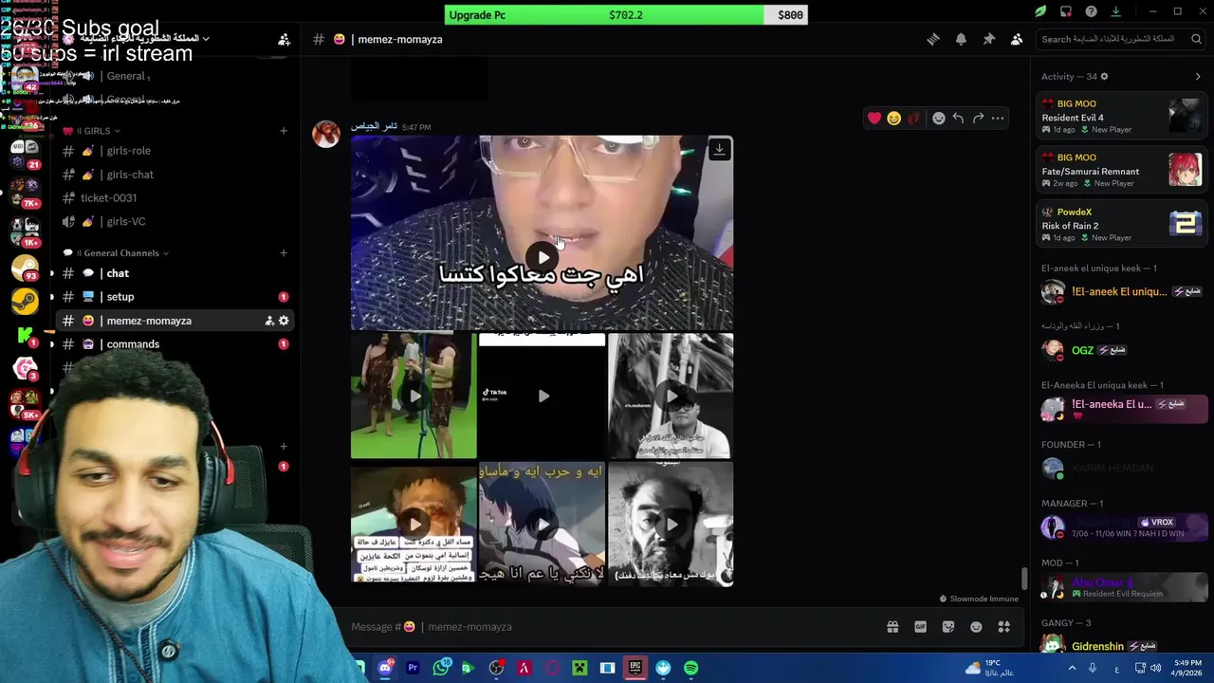React with the laughing face emoji
Viewport: 1214px width, 683px height.
click(893, 118)
